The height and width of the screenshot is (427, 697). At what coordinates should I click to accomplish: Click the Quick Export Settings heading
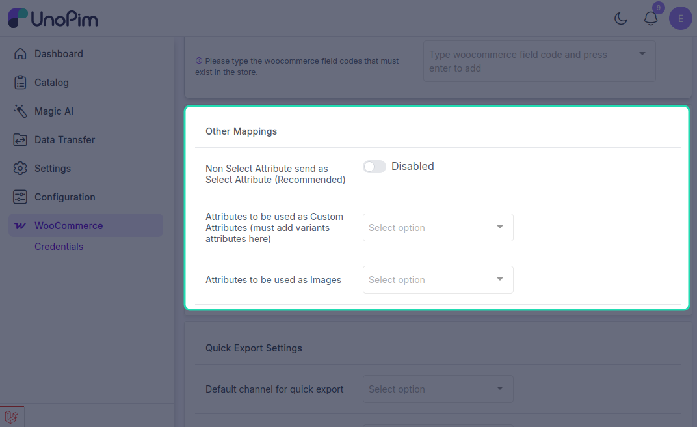coord(254,348)
